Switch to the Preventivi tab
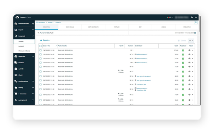The image size is (214, 134). coord(187,27)
